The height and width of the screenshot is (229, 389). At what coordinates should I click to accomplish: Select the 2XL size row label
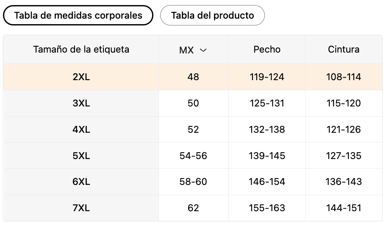pos(81,77)
